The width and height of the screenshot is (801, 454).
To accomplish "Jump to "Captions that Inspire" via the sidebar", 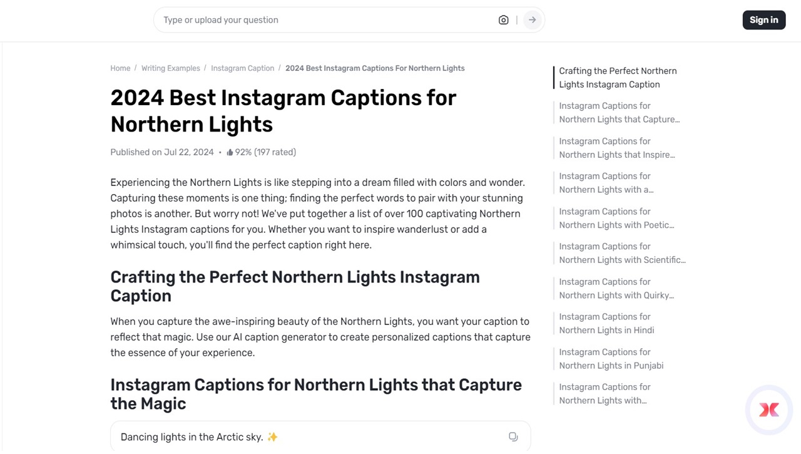I will click(x=616, y=148).
